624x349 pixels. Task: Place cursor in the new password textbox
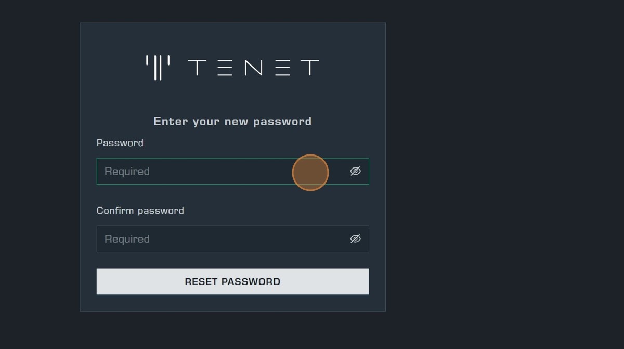(208, 171)
